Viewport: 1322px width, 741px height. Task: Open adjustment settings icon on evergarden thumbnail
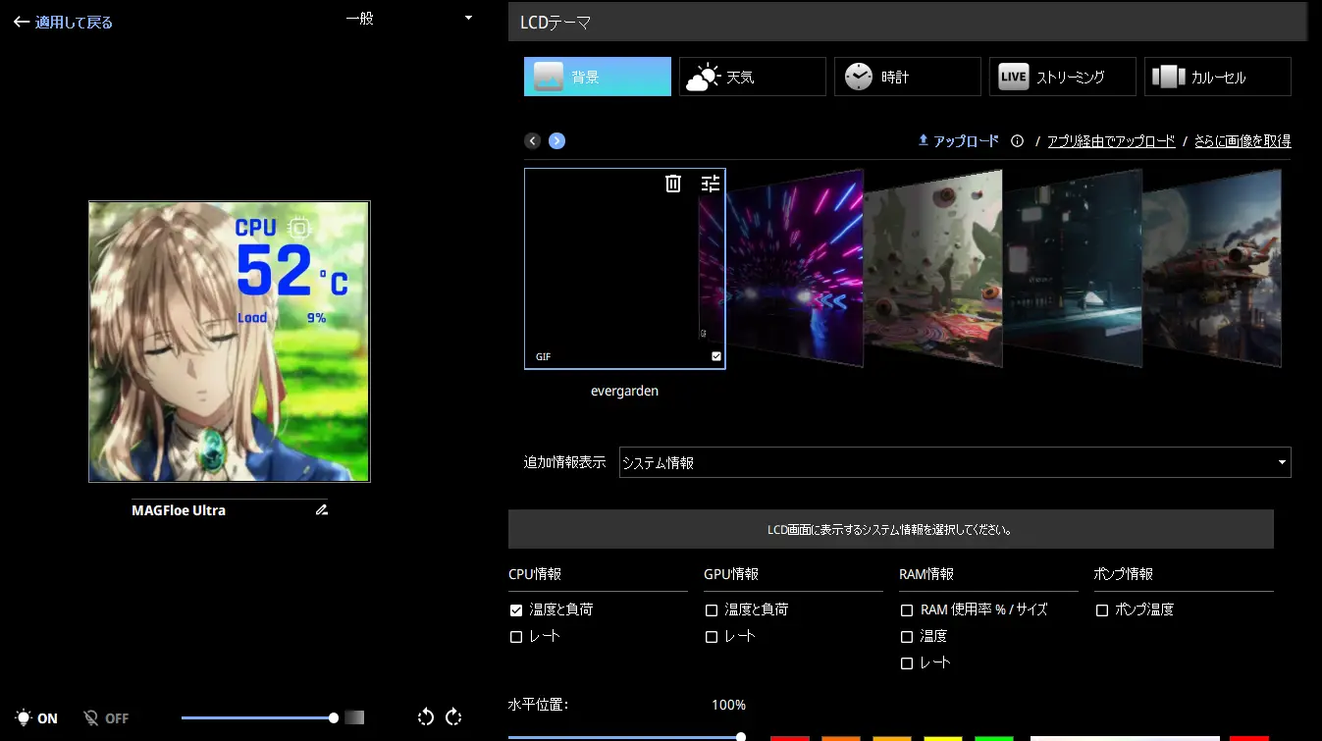pos(711,184)
